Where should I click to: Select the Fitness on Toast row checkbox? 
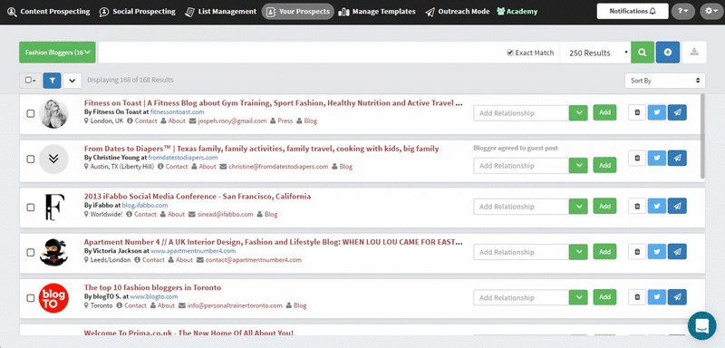click(x=31, y=113)
